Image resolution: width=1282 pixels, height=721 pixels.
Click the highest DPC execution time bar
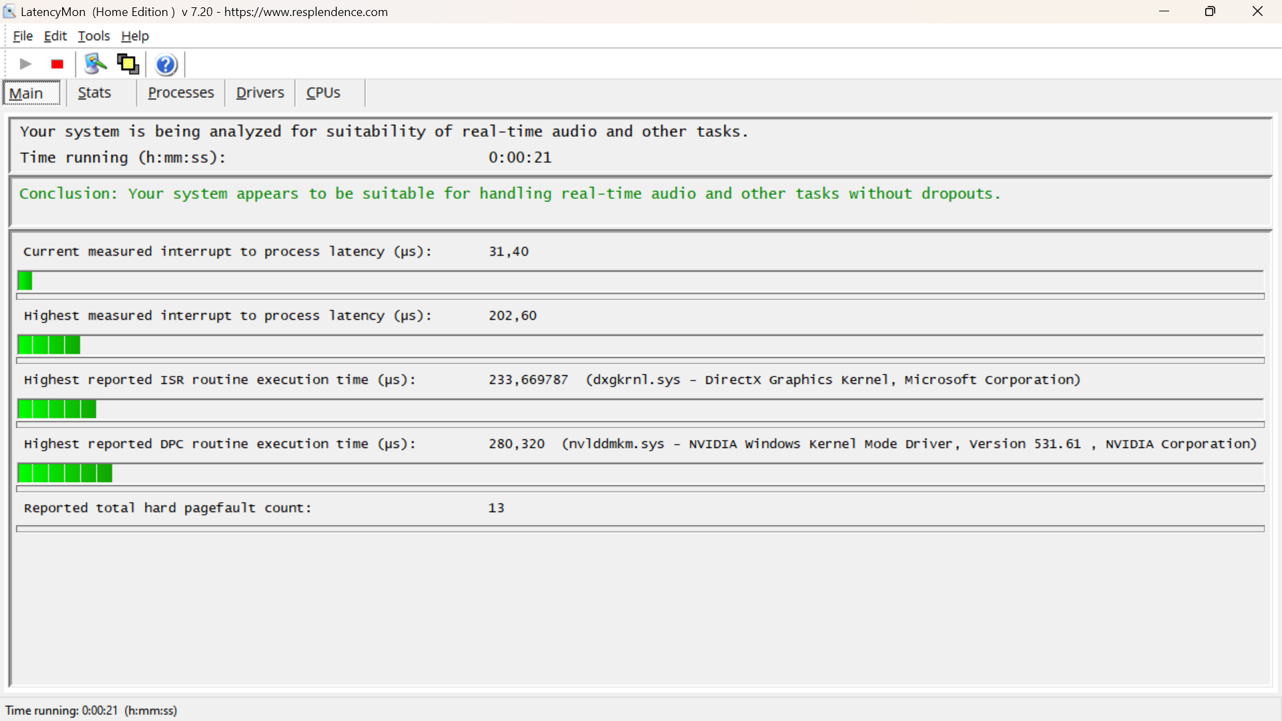[x=65, y=473]
